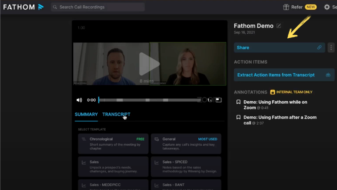Jump to the first chapter marker on timeline
This screenshot has height=190, width=337.
120,100
